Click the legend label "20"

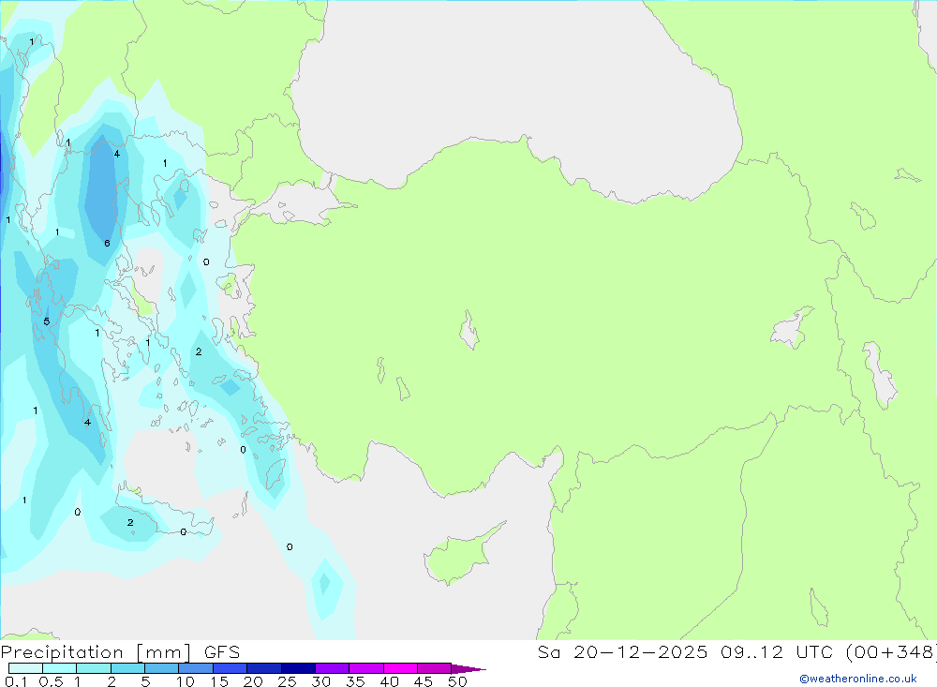click(x=253, y=681)
